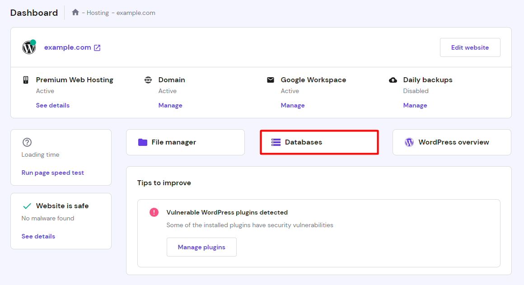
Task: Click the Domain globe icon
Action: 148,79
